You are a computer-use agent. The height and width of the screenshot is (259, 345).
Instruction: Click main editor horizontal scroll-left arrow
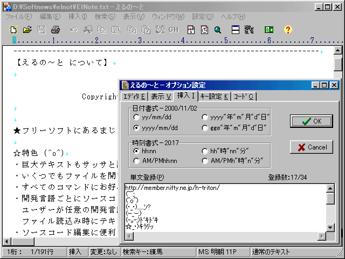coord(7,242)
